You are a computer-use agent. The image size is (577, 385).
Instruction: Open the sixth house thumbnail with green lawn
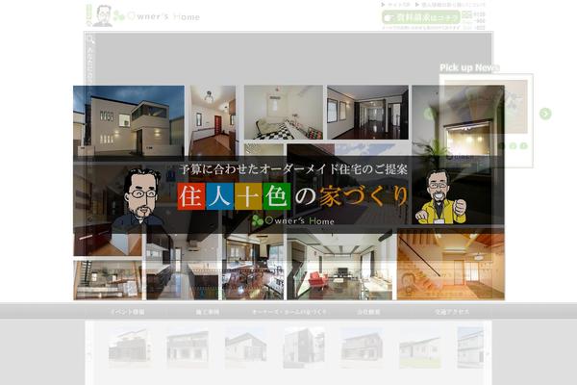(x=420, y=348)
